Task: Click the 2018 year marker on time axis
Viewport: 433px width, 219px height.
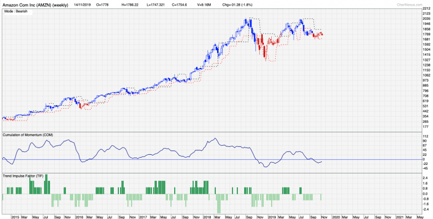Action: pyautogui.click(x=207, y=217)
